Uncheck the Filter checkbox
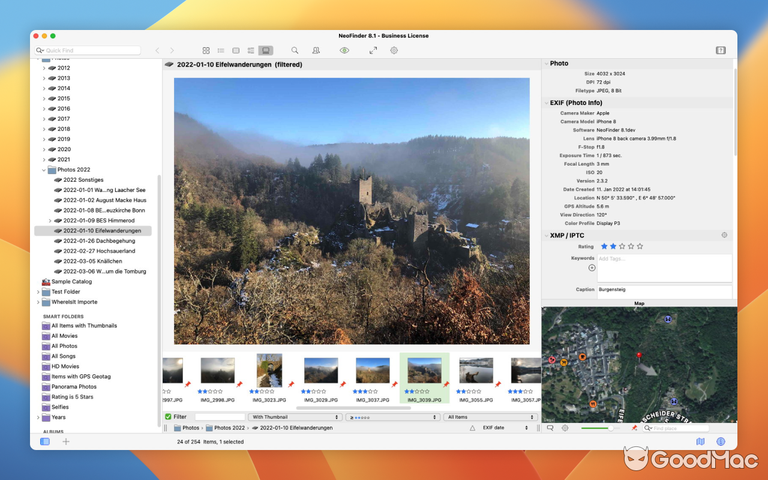768x480 pixels. [170, 416]
